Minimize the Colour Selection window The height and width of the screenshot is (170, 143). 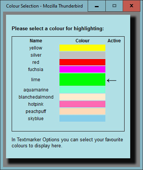tap(97, 6)
